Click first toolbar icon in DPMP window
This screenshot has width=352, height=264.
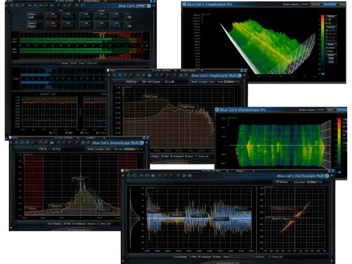12,6
